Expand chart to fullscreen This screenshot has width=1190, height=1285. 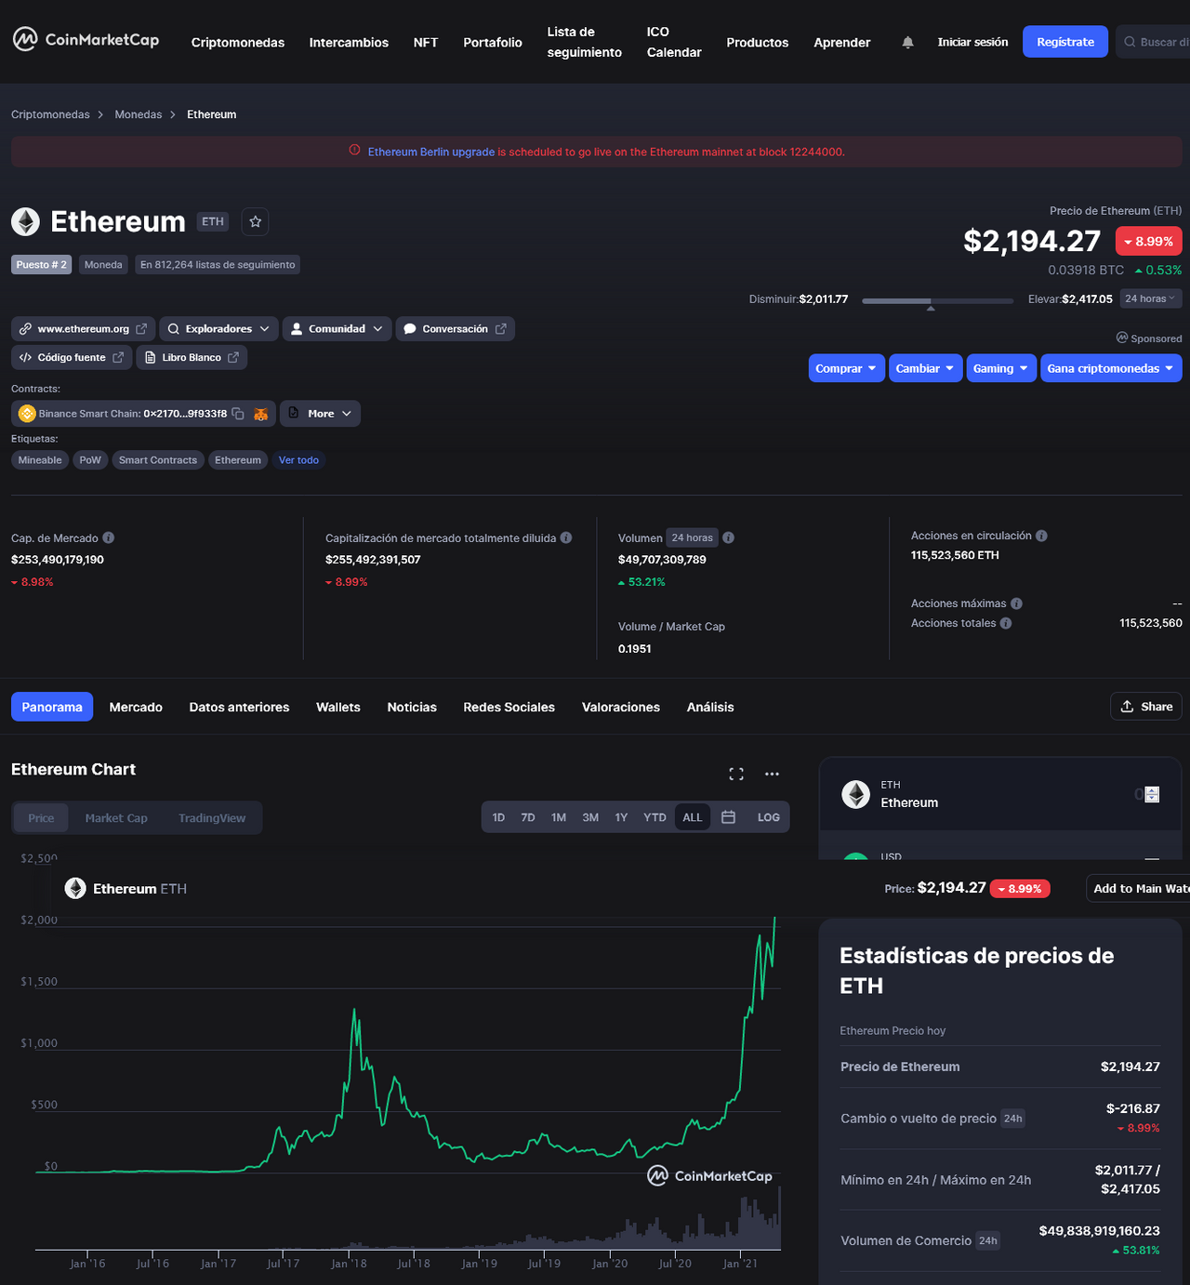pos(736,774)
